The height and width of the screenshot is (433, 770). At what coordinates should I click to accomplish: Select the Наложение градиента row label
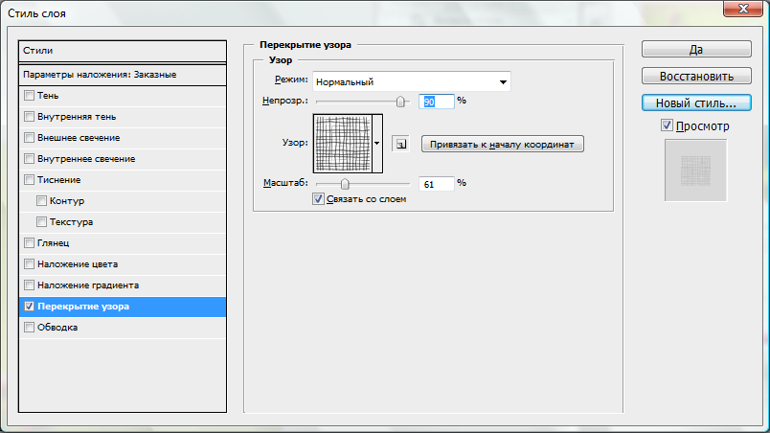point(88,285)
